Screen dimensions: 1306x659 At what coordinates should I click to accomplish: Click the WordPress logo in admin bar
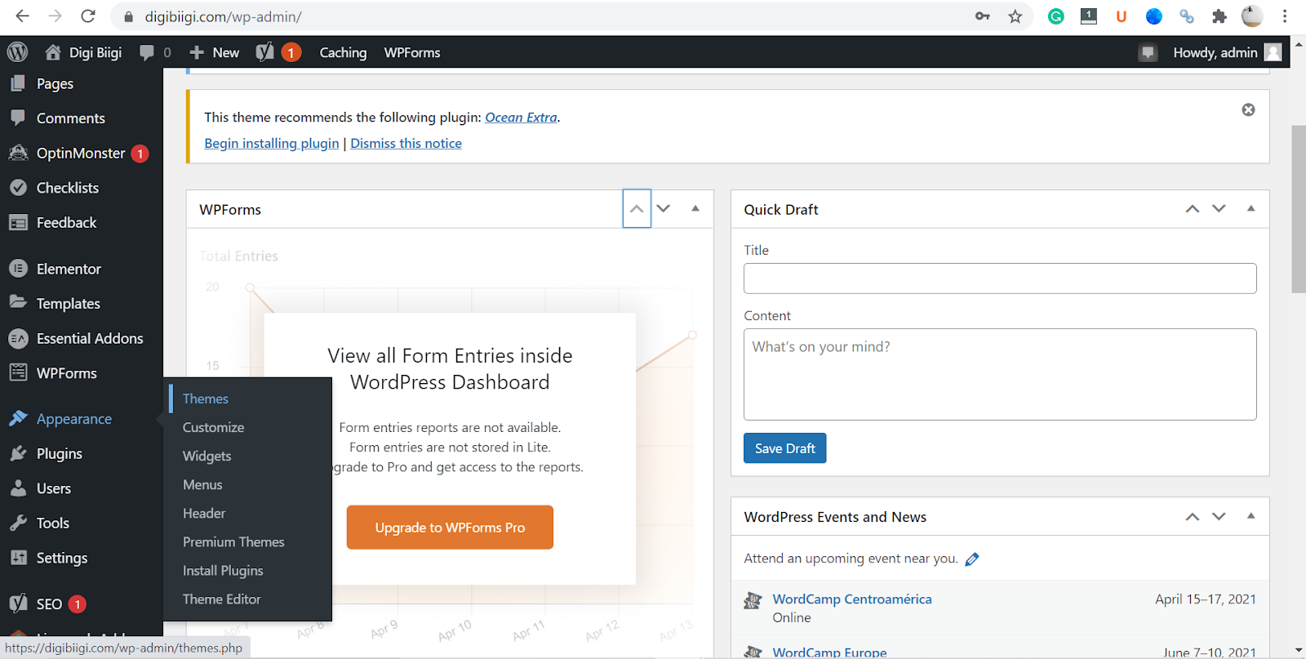[17, 52]
